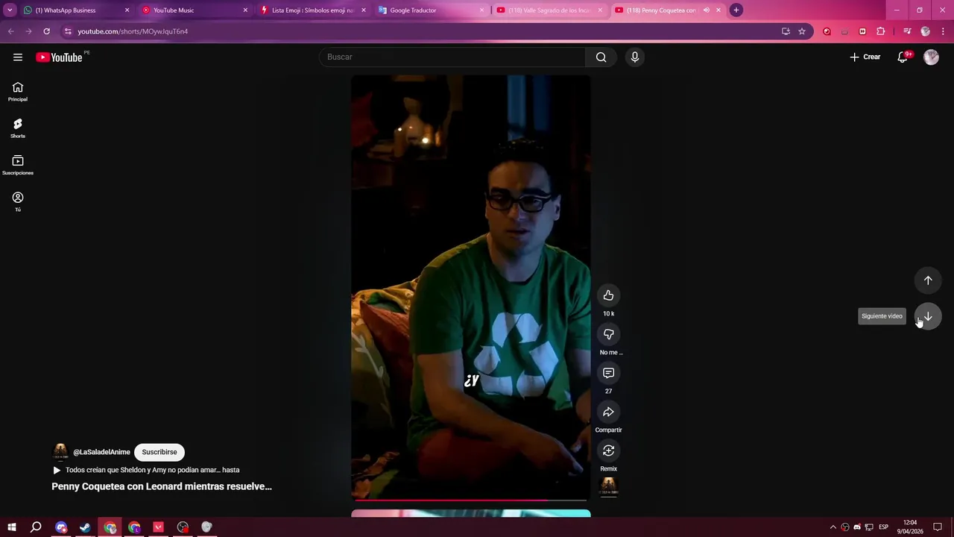Open the next short preview below
The width and height of the screenshot is (954, 537).
pos(471,513)
